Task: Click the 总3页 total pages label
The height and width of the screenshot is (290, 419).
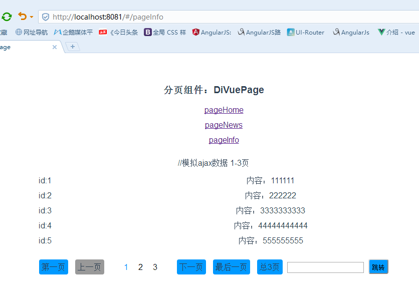Action: [x=270, y=267]
